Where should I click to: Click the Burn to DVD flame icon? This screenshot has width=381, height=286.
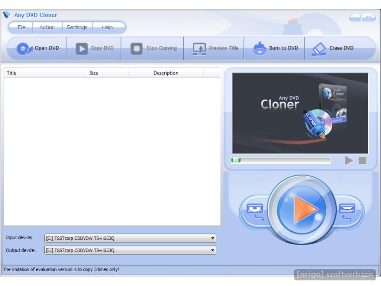(x=260, y=49)
